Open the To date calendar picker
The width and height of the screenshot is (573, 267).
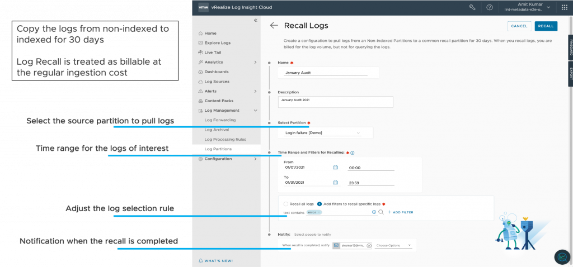336,182
